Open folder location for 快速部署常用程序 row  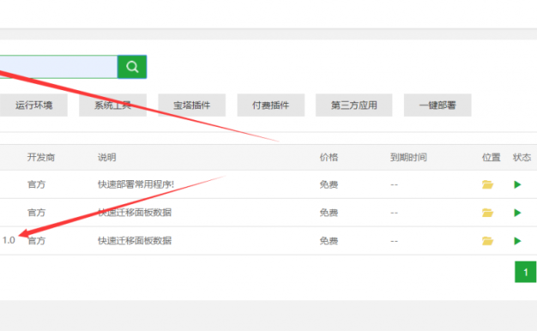pos(487,184)
